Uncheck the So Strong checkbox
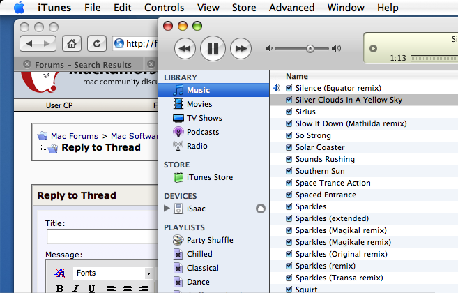The width and height of the screenshot is (458, 293). 289,135
